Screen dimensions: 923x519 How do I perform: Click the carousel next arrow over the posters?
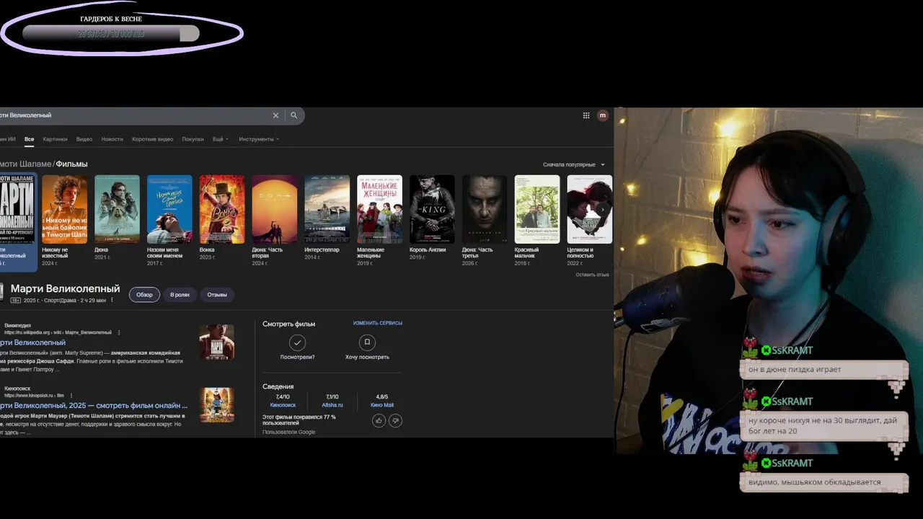coord(603,209)
